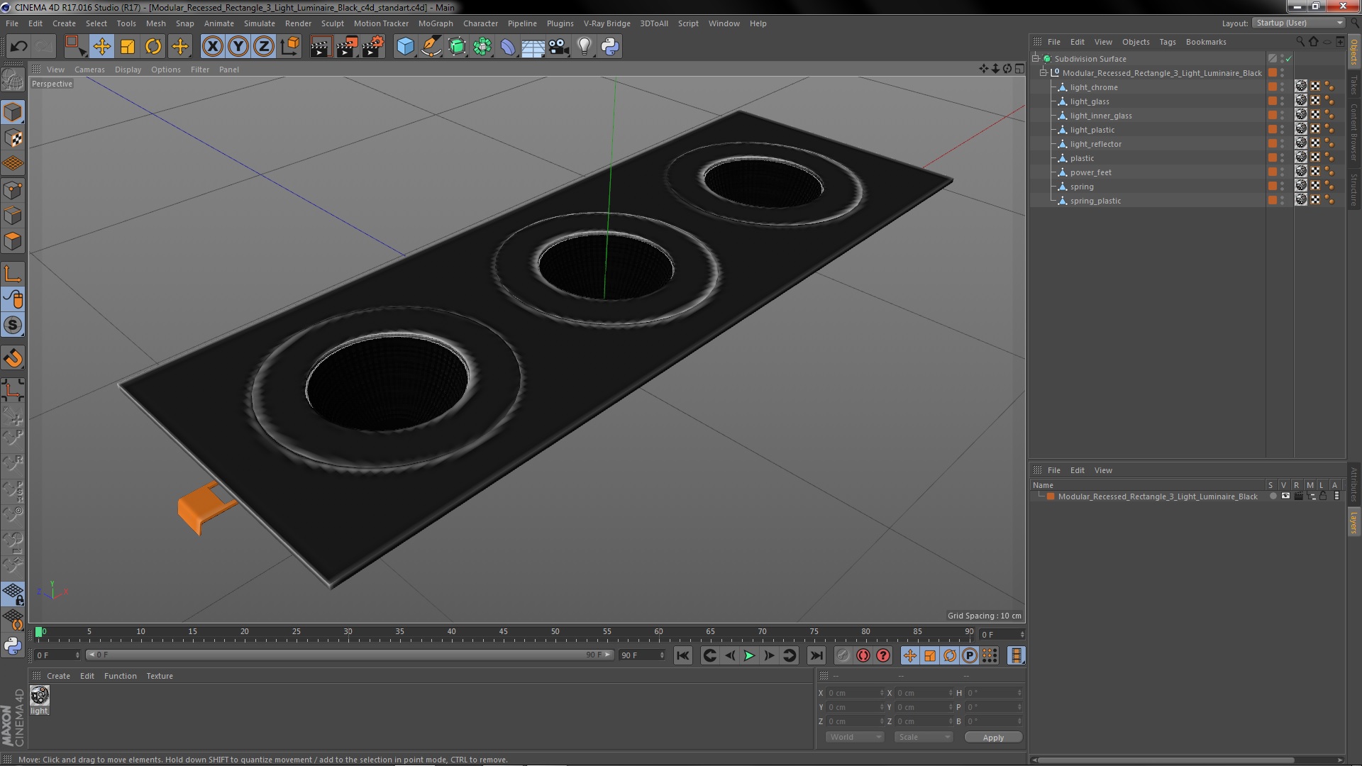This screenshot has width=1362, height=766.
Task: Collapse Modular_Recessed_Rectangle null object node
Action: point(1043,73)
